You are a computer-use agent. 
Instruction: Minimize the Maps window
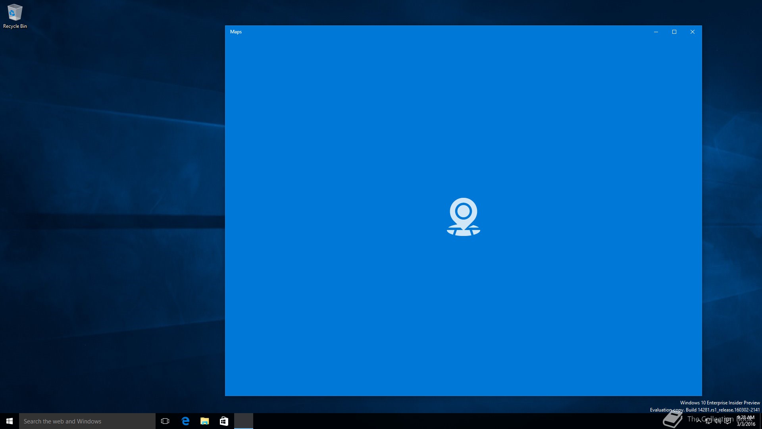point(656,32)
